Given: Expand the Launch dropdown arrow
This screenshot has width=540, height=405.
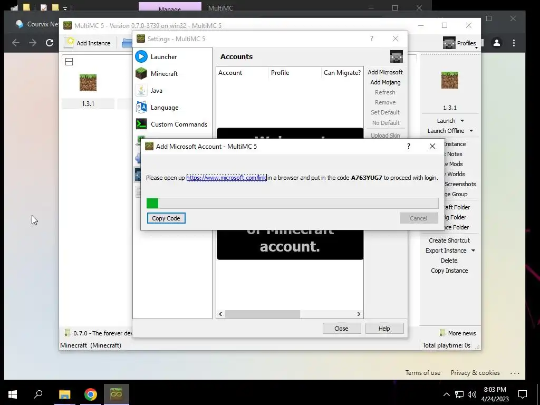Looking at the screenshot, I should coord(462,121).
